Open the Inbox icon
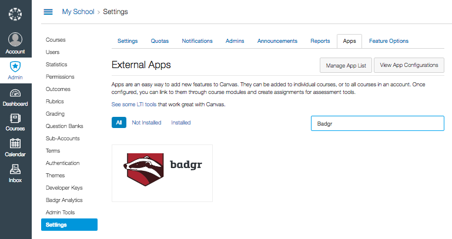The image size is (452, 239). (x=15, y=170)
